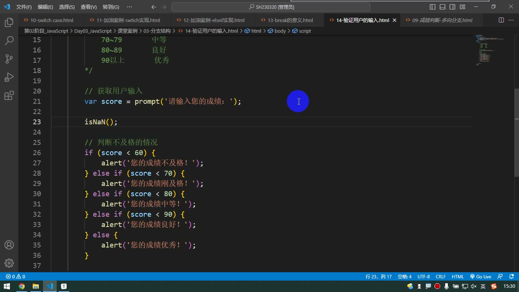Screen dimensions: 519x292
Task: Toggle the bottom panel layout icon
Action: [x=443, y=7]
